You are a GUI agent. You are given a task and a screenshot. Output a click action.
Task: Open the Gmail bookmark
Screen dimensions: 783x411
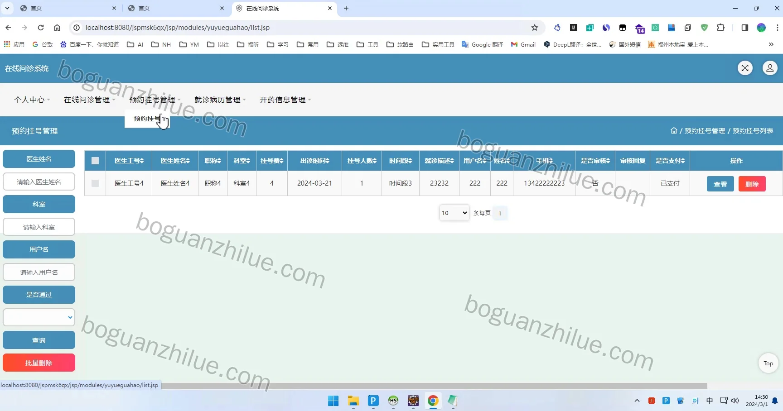(x=523, y=44)
